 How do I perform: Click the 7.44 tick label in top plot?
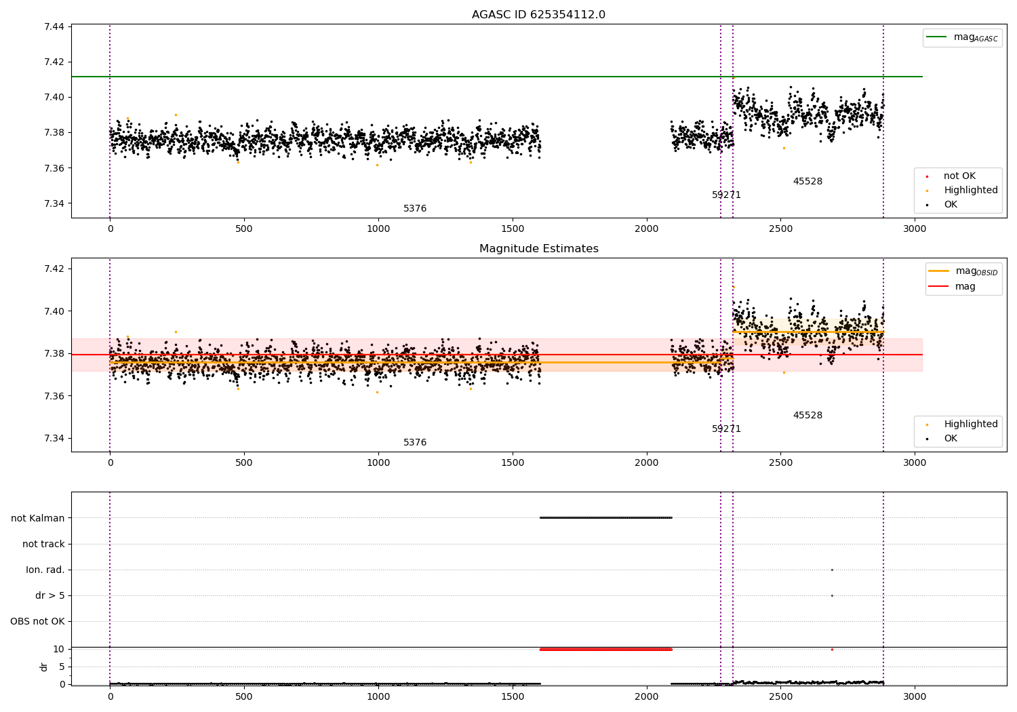[54, 26]
